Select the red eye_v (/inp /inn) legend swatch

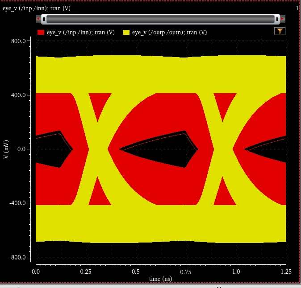41,32
